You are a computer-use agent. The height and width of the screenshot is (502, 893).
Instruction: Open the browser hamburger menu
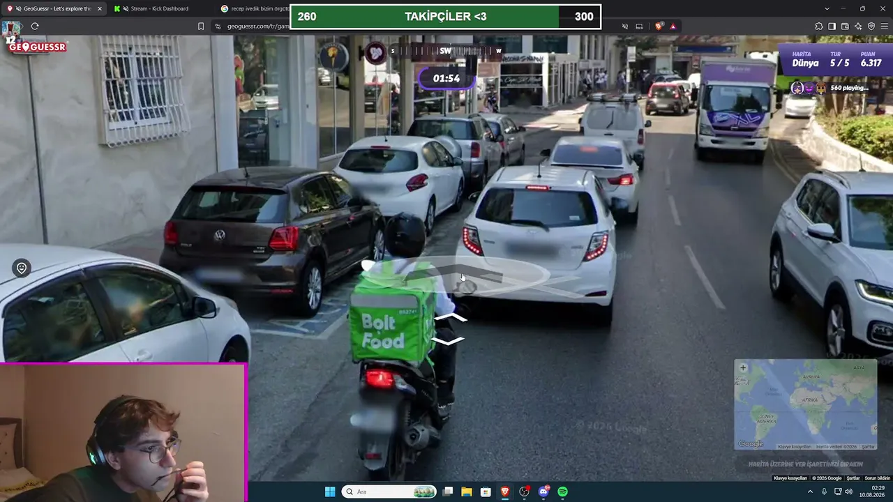[x=885, y=26]
